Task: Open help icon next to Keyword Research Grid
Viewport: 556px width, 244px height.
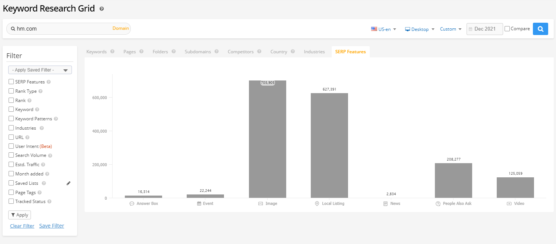Action: pos(102,9)
